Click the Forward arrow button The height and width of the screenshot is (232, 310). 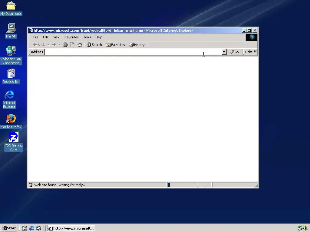click(54, 45)
